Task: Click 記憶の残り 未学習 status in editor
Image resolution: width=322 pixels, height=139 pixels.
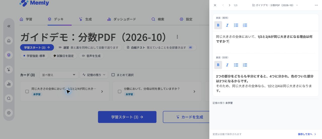Action: click(223, 103)
